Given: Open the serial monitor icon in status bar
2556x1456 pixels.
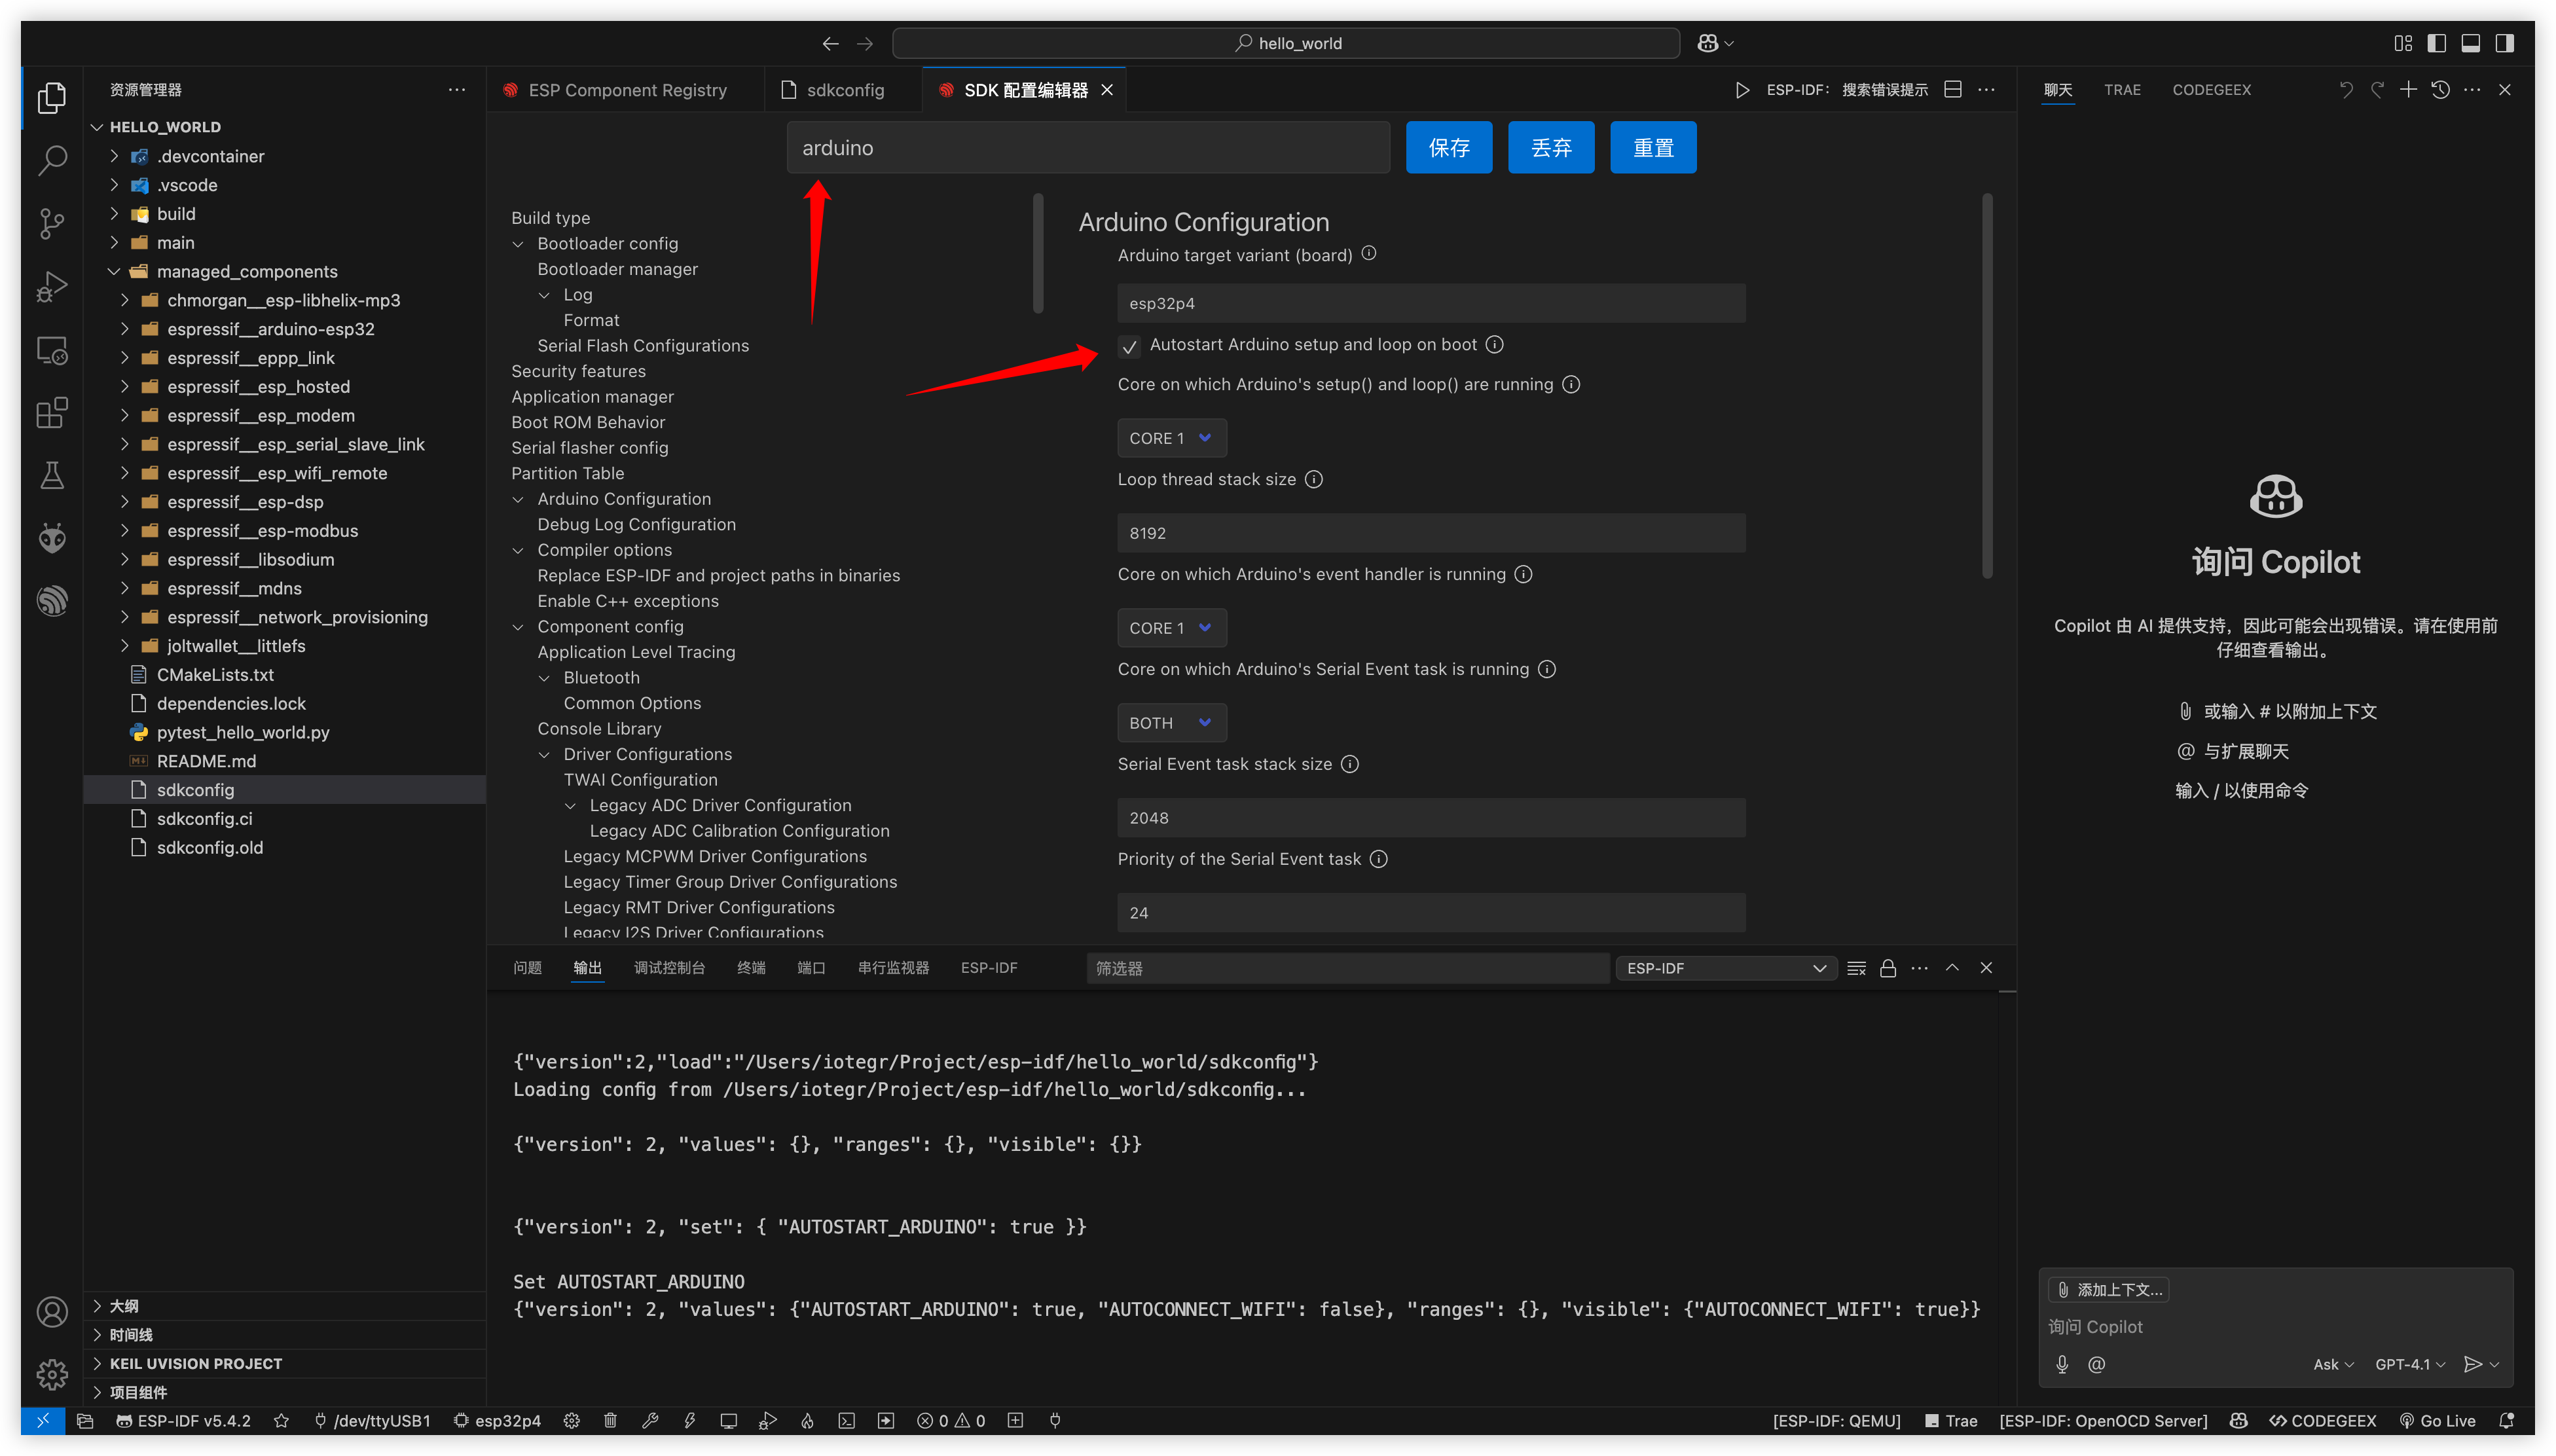Looking at the screenshot, I should coord(729,1420).
